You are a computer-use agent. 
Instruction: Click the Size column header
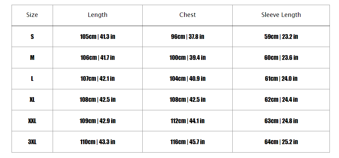pyautogui.click(x=32, y=15)
